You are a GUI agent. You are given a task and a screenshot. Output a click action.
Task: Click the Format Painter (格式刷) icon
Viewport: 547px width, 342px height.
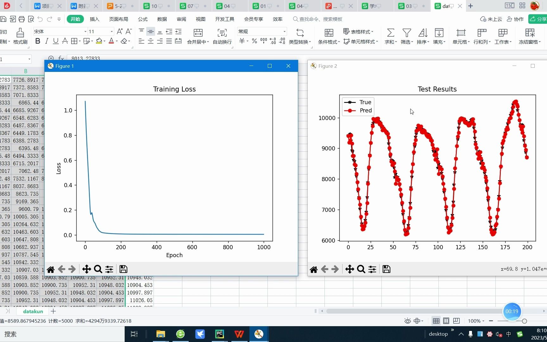pos(20,33)
